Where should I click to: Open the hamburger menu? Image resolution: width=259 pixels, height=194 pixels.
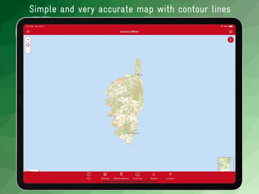click(28, 32)
